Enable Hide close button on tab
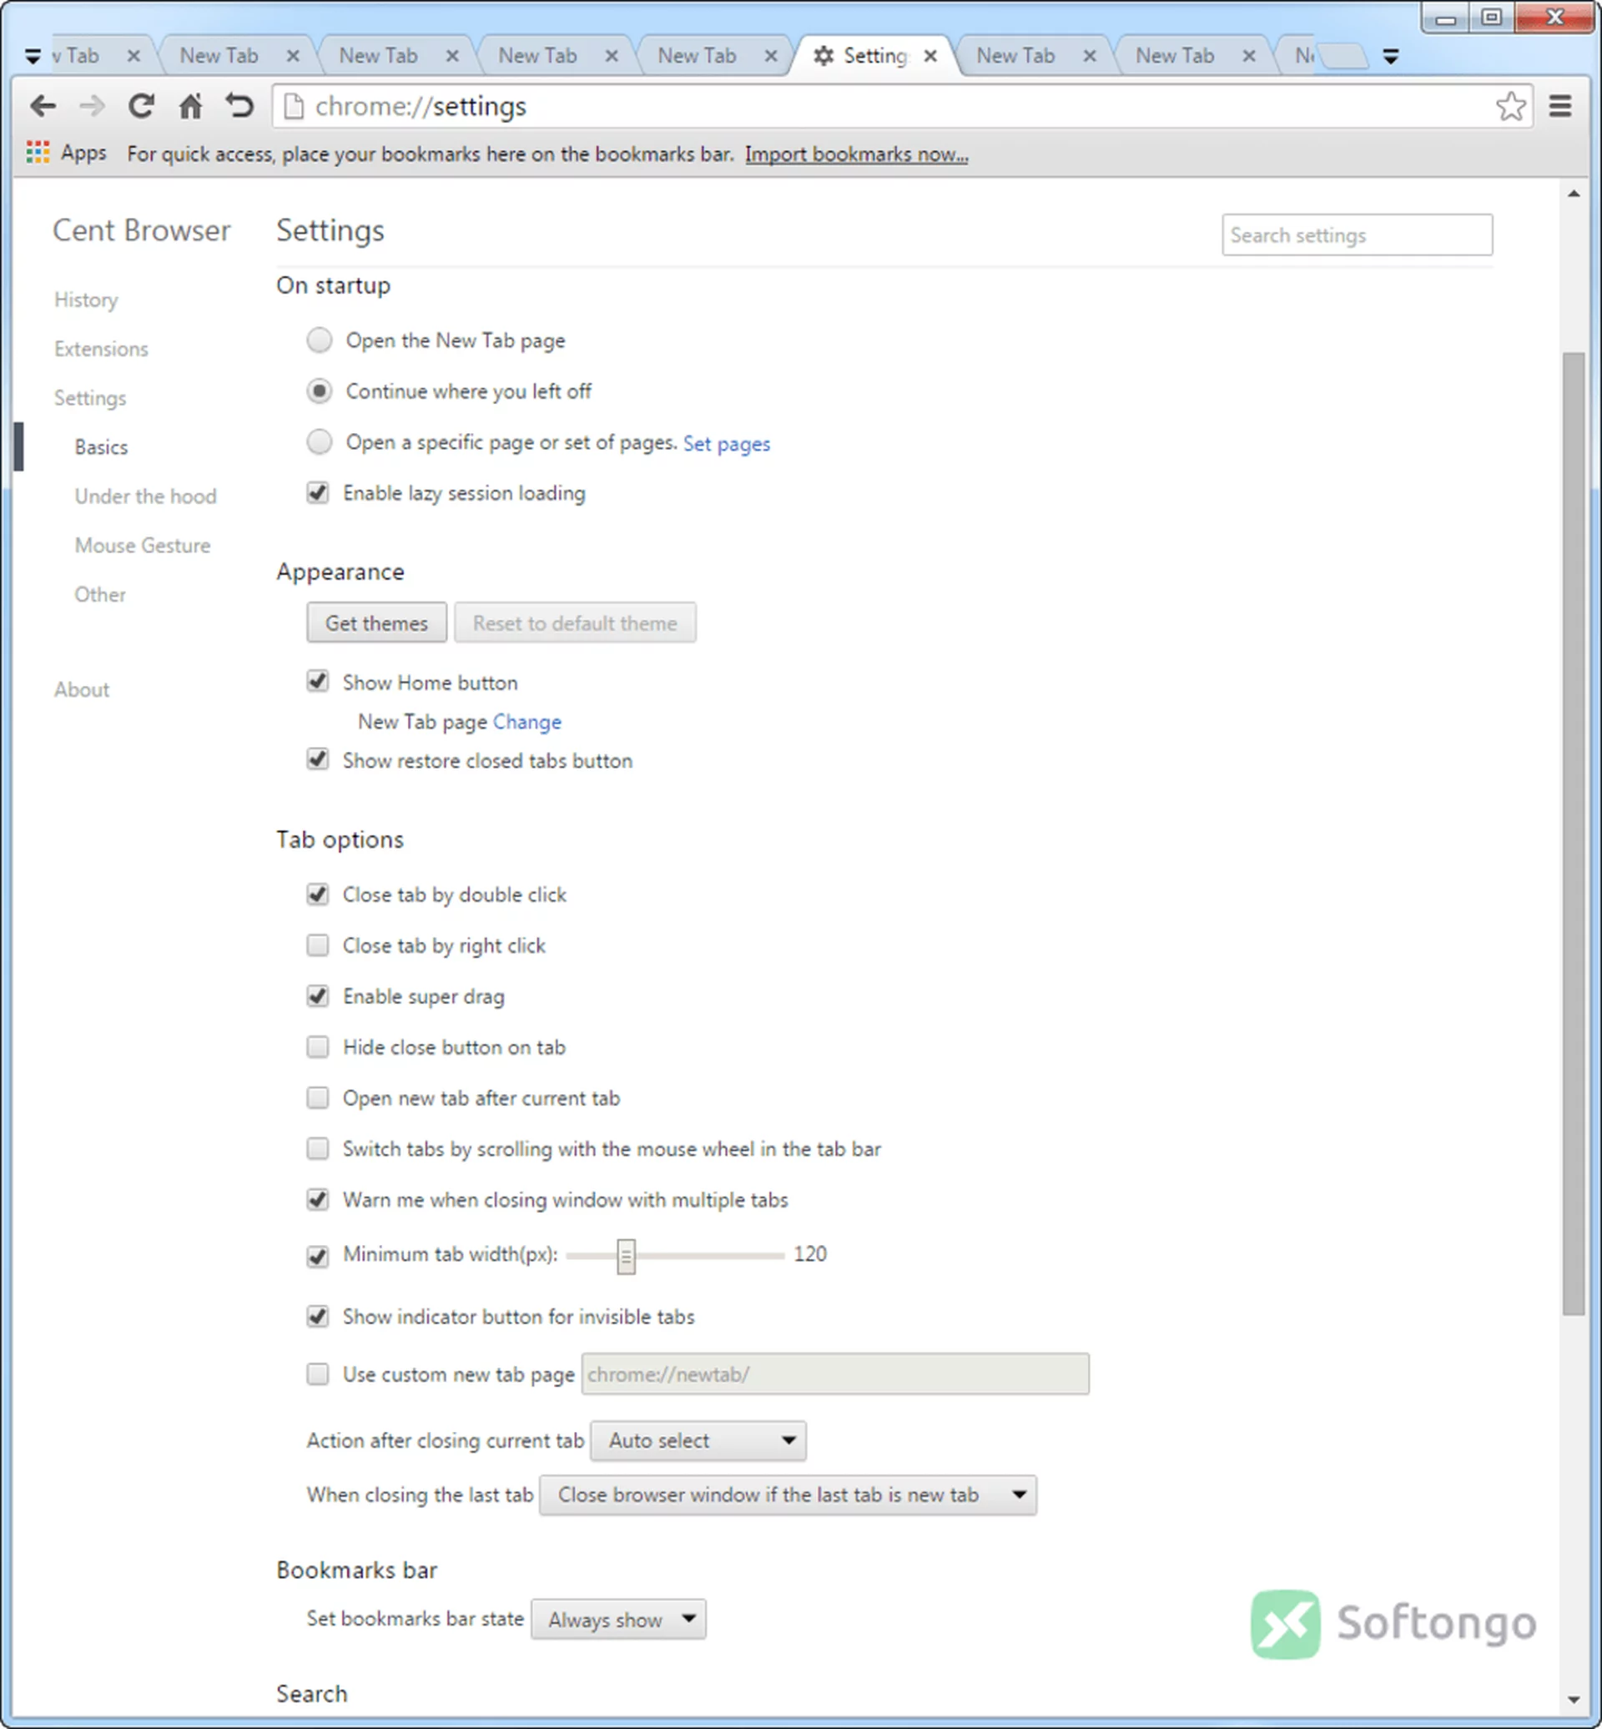The image size is (1602, 1729). coord(317,1047)
